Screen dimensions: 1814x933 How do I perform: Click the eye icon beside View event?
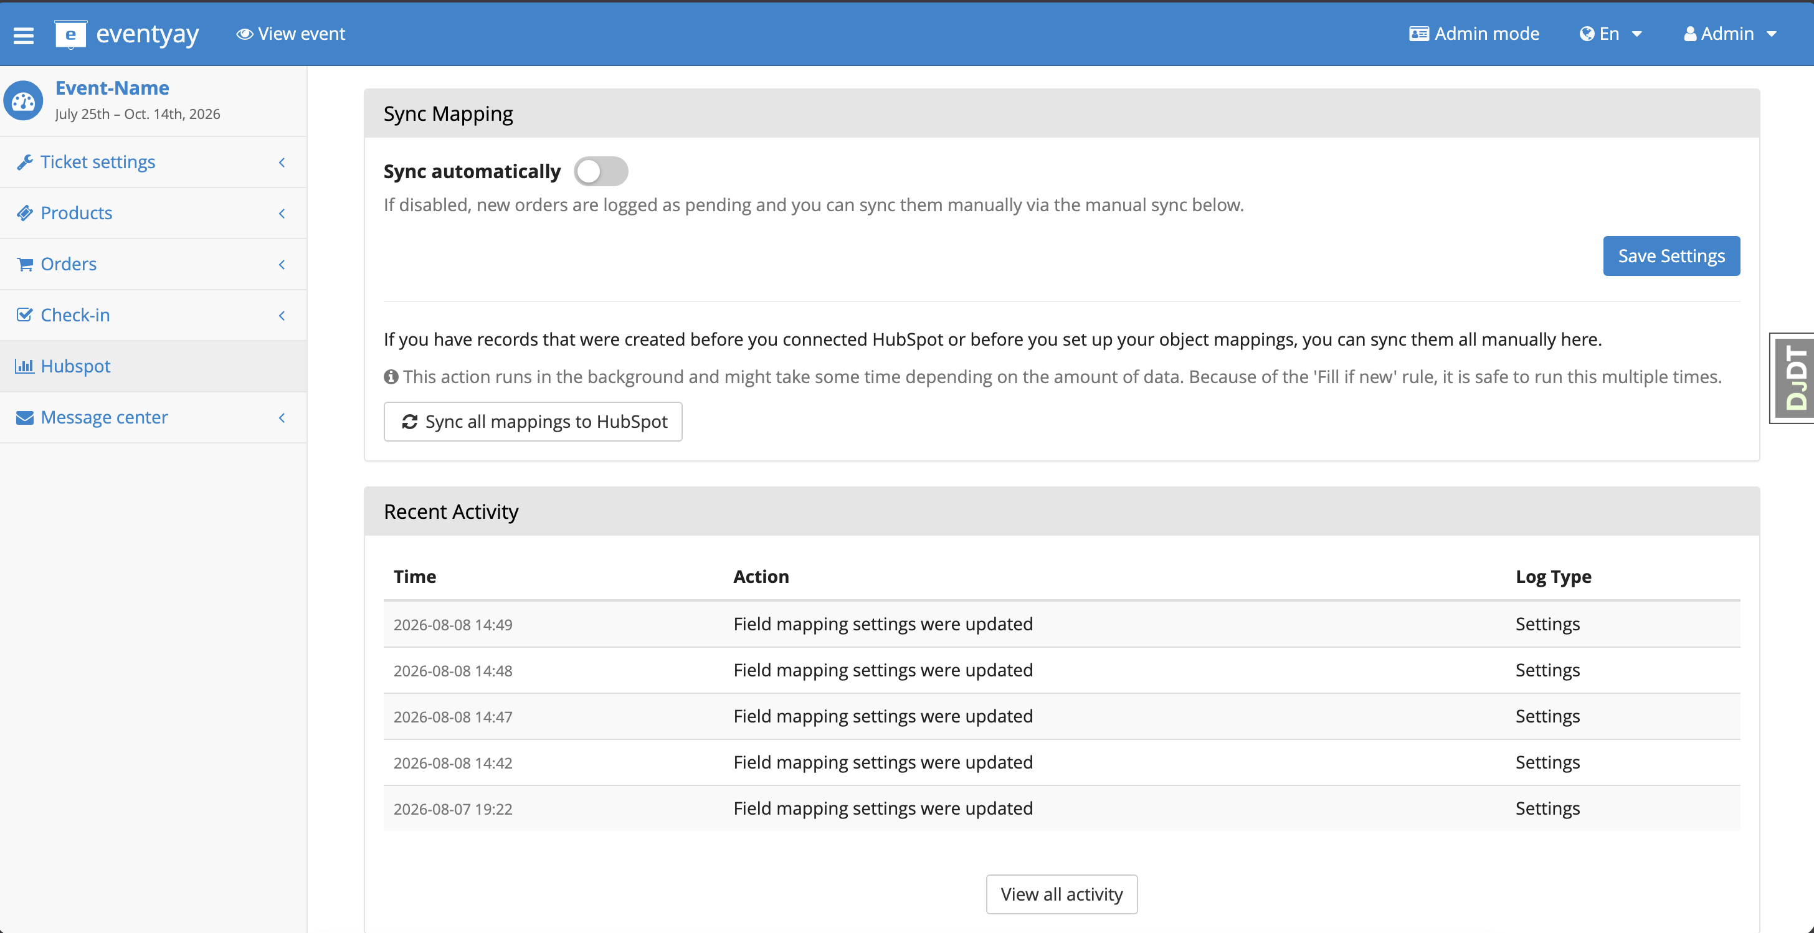[x=244, y=34]
